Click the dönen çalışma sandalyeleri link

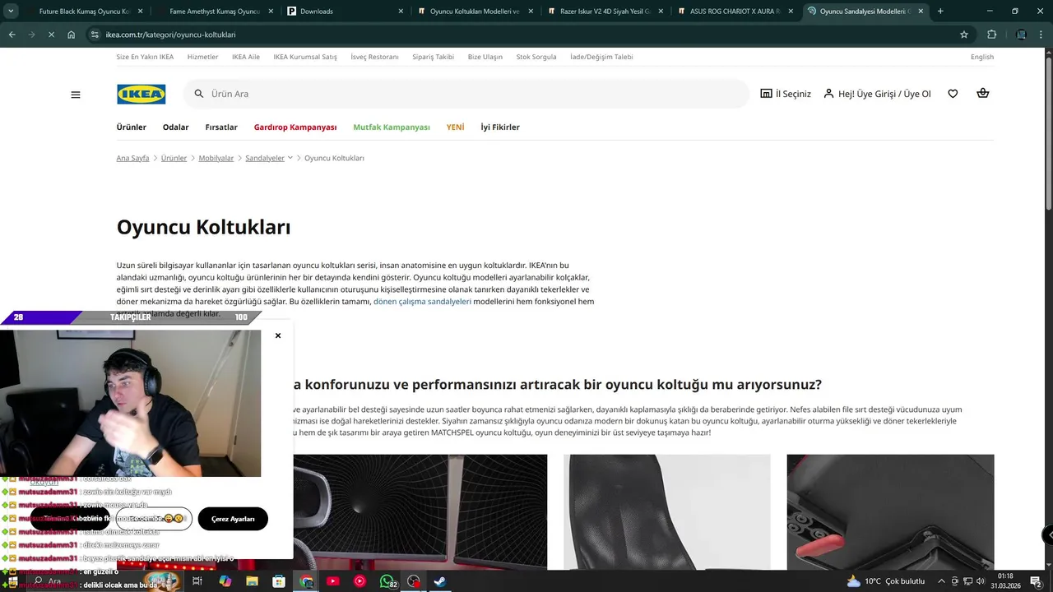point(422,302)
